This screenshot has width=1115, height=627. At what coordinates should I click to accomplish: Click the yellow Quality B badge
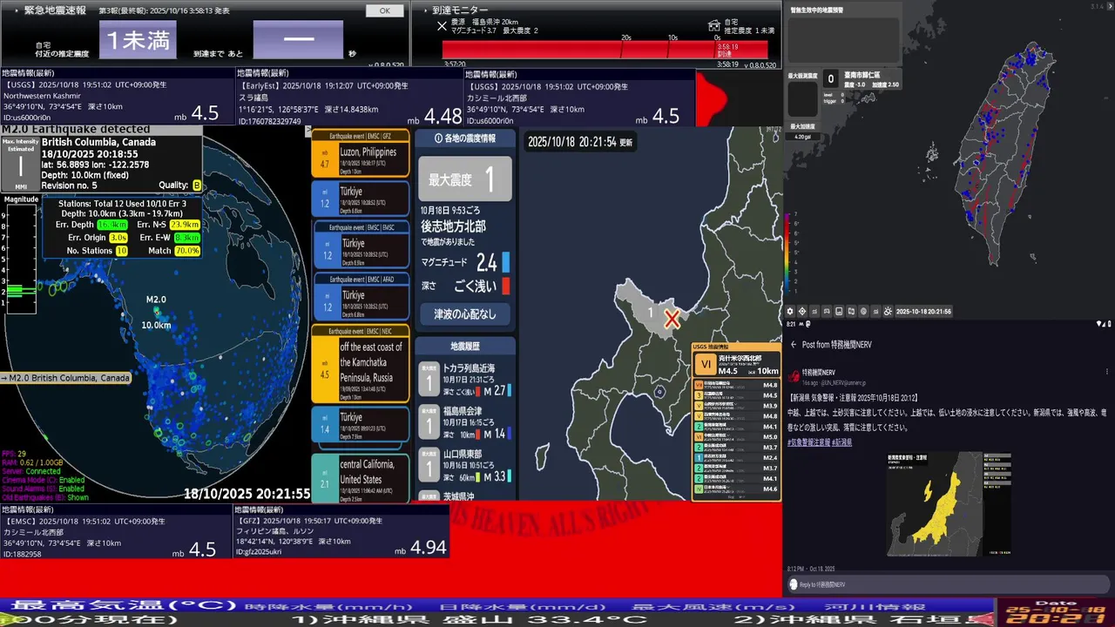tap(196, 185)
